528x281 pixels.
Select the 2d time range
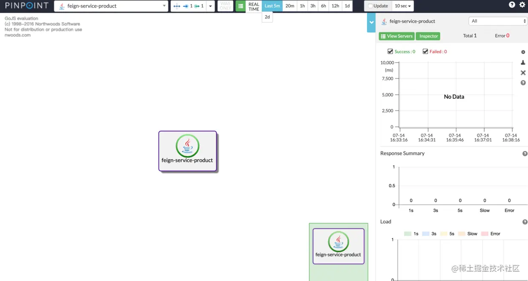click(267, 17)
